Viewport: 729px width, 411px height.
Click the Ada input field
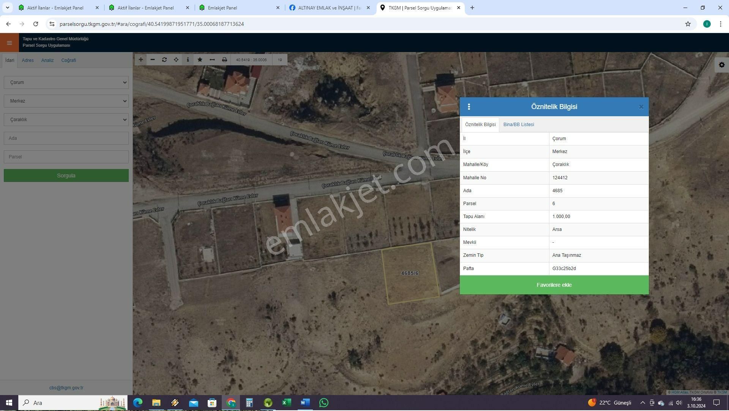tap(66, 138)
